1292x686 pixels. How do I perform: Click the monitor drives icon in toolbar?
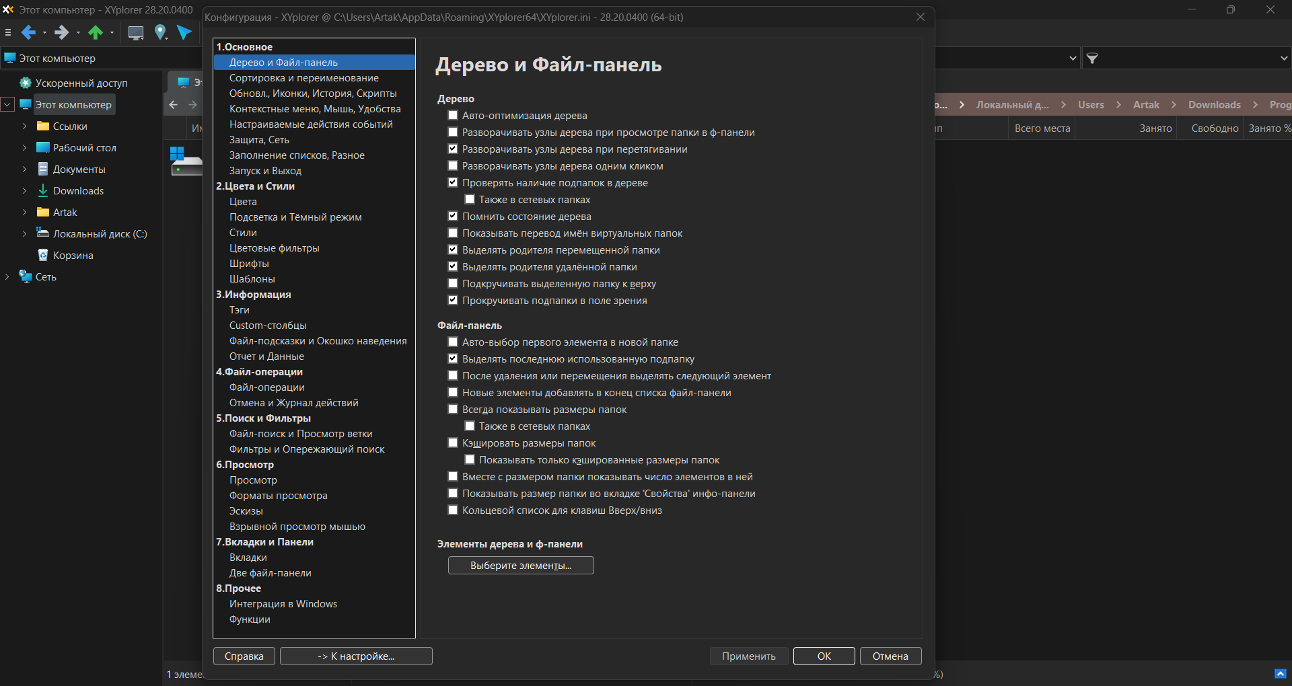[136, 32]
